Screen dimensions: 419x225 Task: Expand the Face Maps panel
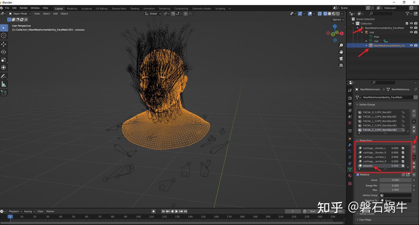click(x=365, y=220)
